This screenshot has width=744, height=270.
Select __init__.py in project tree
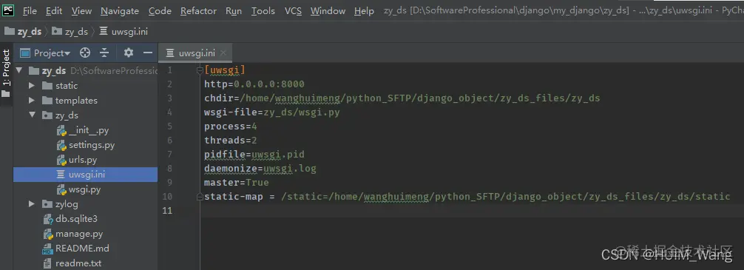pos(89,130)
